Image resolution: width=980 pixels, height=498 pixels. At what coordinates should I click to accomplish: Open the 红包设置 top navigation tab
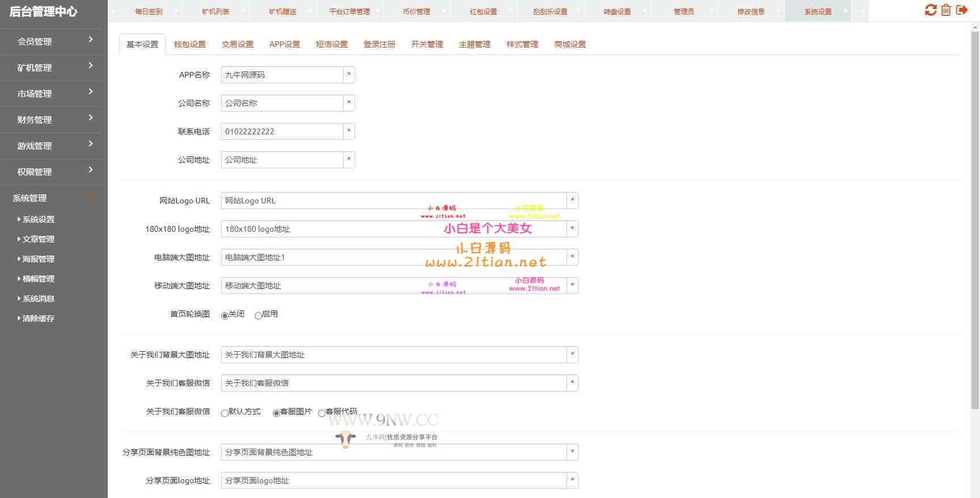pyautogui.click(x=483, y=11)
